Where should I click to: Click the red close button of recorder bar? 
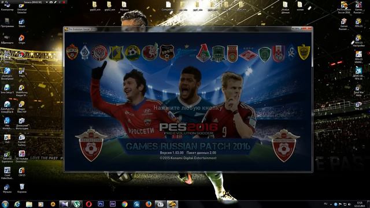64,2
